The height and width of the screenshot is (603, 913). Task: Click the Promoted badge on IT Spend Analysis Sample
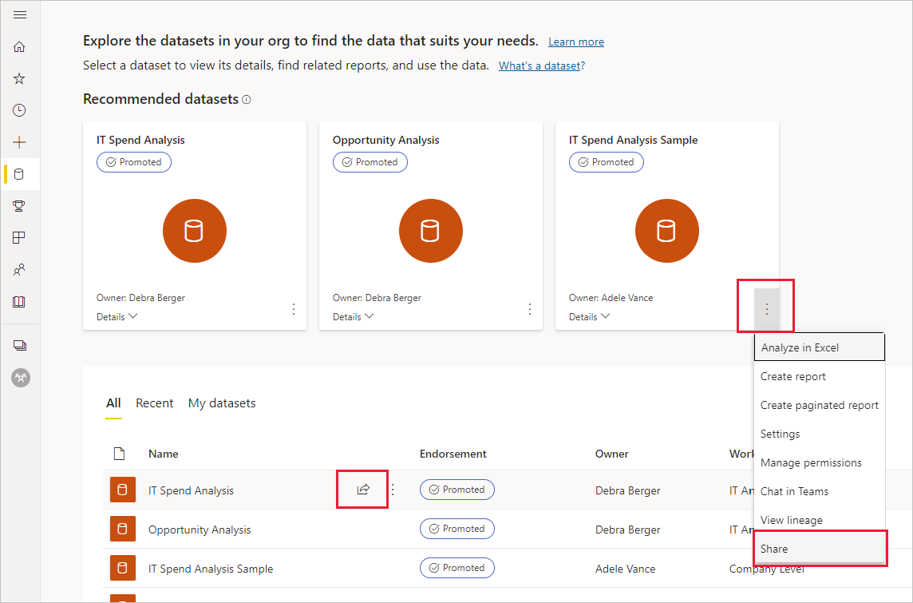(x=606, y=162)
